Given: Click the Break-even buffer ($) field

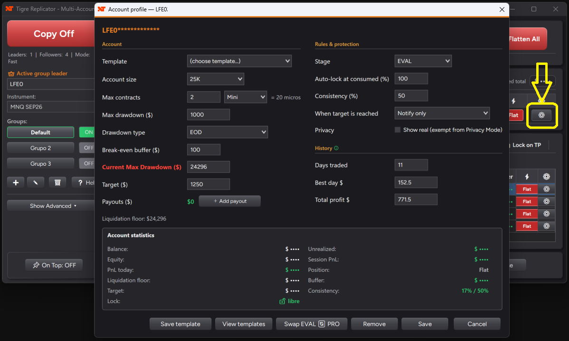Looking at the screenshot, I should click(204, 150).
